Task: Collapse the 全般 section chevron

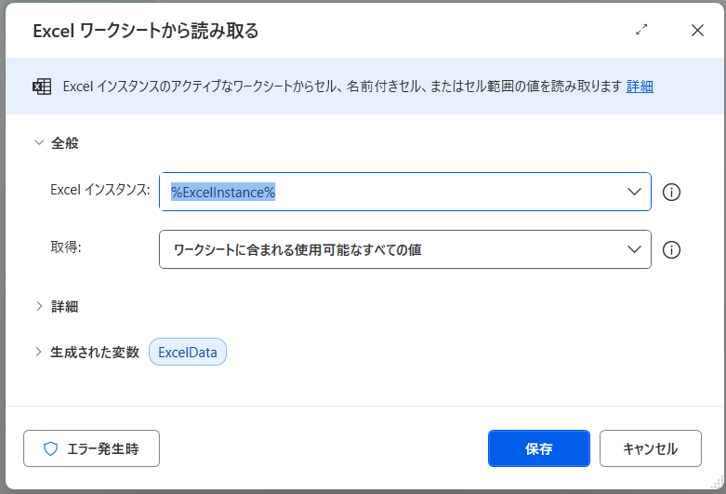Action: 38,143
